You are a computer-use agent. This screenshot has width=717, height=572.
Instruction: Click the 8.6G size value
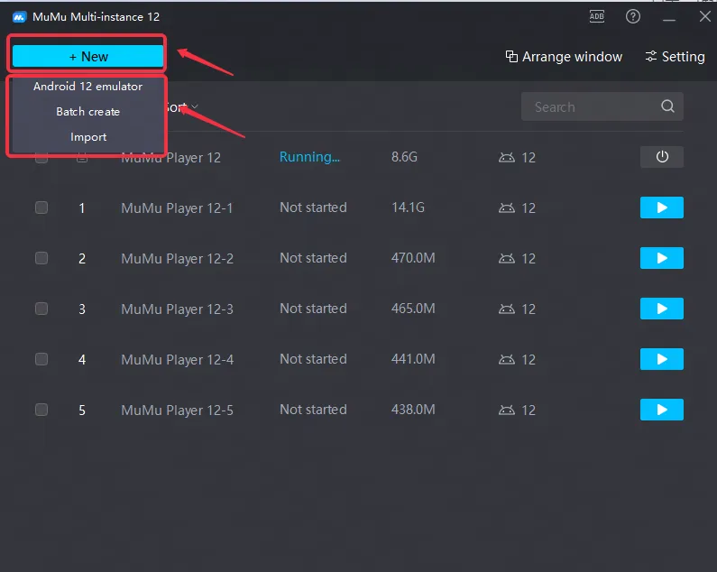click(404, 157)
